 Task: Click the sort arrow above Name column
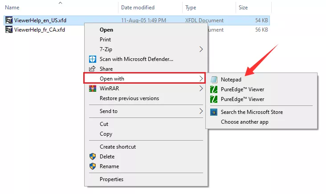point(60,3)
